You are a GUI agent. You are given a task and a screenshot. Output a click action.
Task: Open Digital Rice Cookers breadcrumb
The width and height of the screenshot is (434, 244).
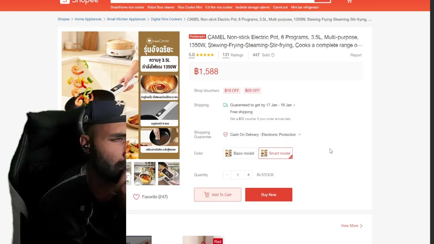coord(166,19)
